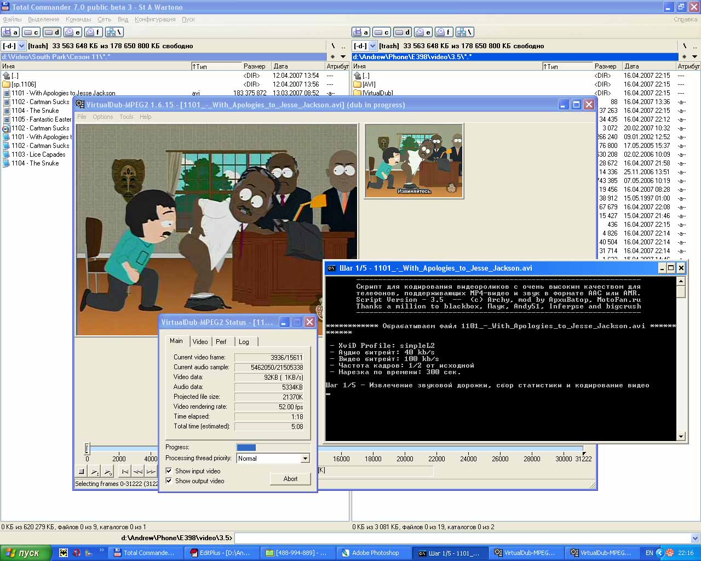701x561 pixels.
Task: Open Конфигурация menu in Total Commander
Action: [x=155, y=19]
